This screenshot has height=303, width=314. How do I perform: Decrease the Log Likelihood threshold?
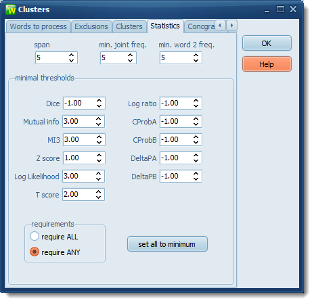point(98,179)
